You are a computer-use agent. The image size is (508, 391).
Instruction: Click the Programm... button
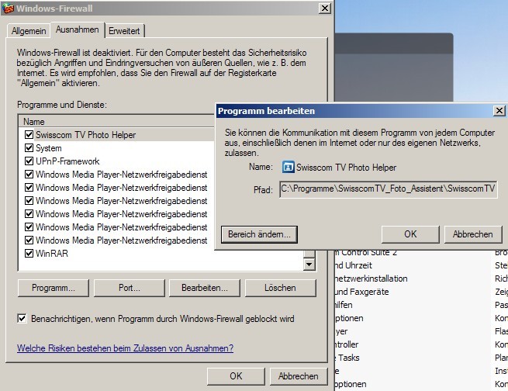coord(54,288)
